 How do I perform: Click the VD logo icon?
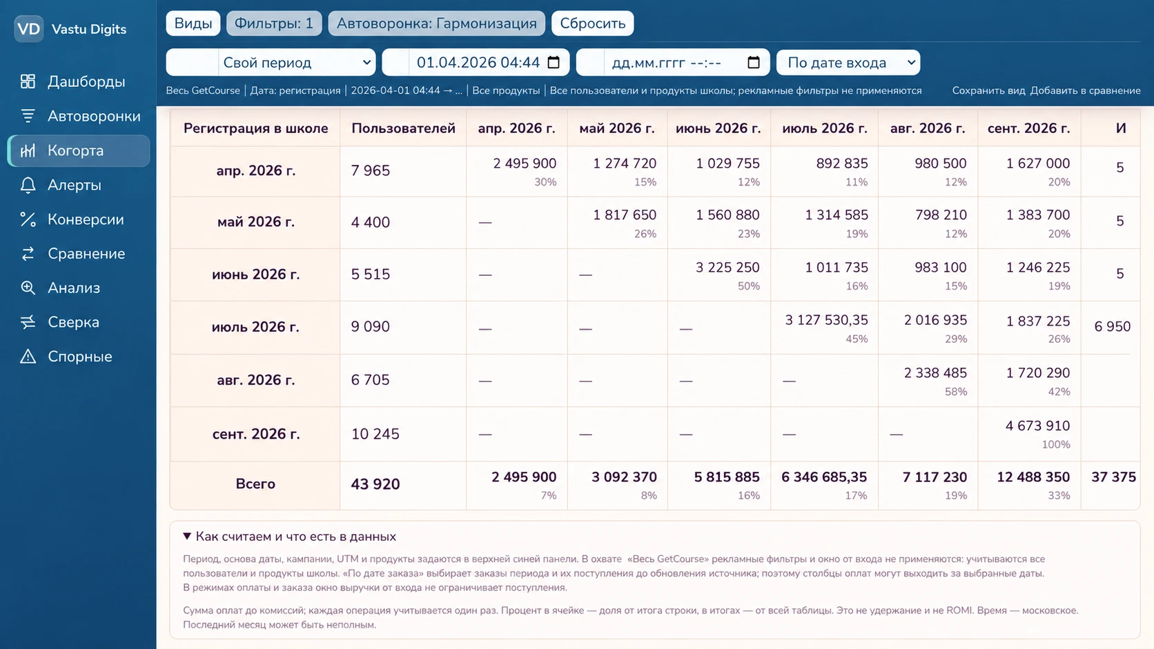click(x=28, y=29)
